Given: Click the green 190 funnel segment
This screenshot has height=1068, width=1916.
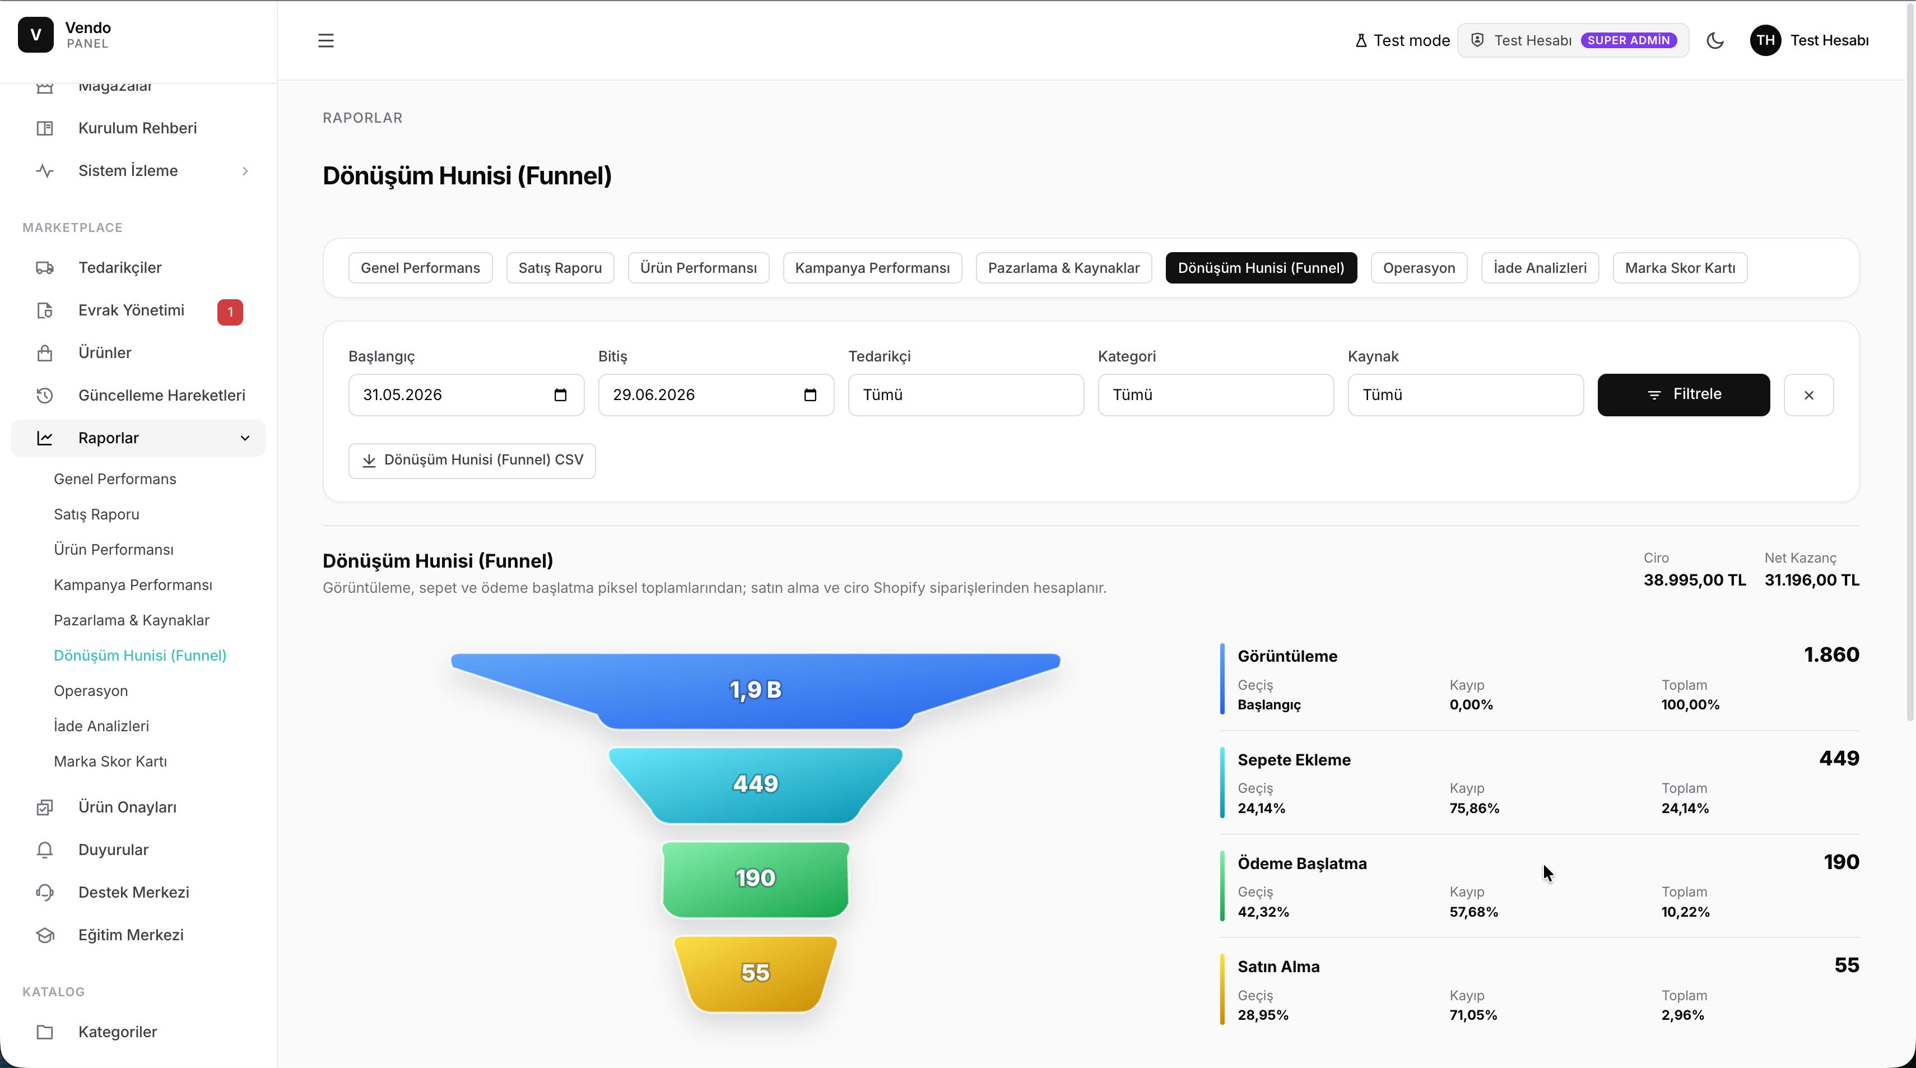Looking at the screenshot, I should (x=755, y=879).
